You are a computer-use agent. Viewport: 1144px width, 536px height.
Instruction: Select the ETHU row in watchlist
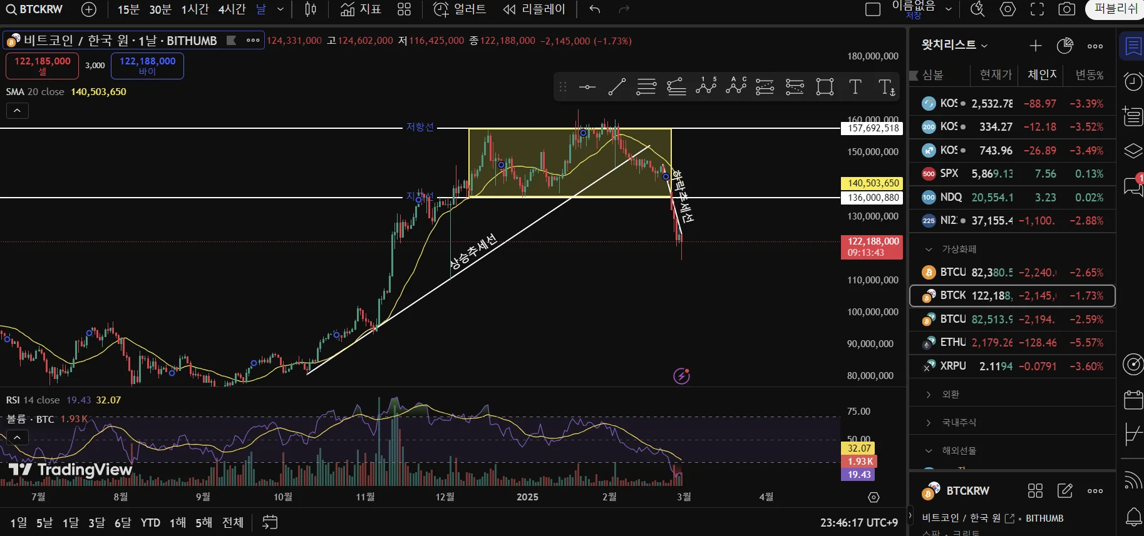tap(1012, 343)
